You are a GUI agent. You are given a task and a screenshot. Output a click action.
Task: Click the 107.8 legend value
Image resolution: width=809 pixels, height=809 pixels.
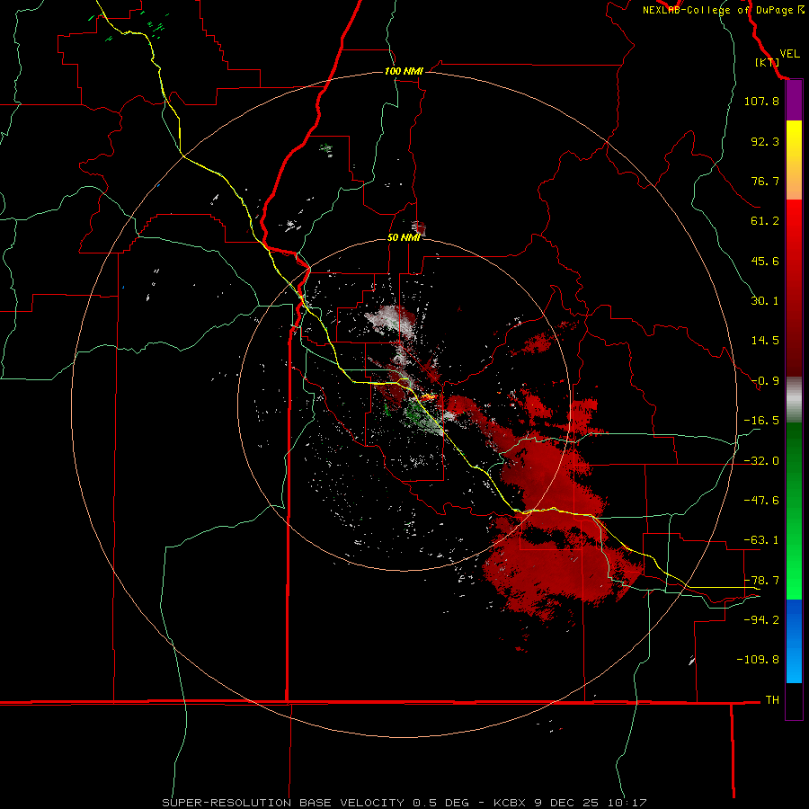[761, 101]
